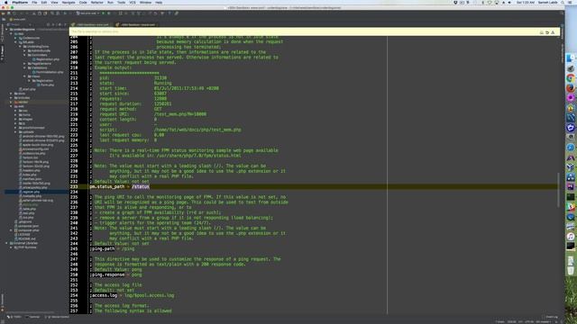This screenshot has width=577, height=324.
Task: Select Registration.php in the project tree
Action: tap(46, 59)
